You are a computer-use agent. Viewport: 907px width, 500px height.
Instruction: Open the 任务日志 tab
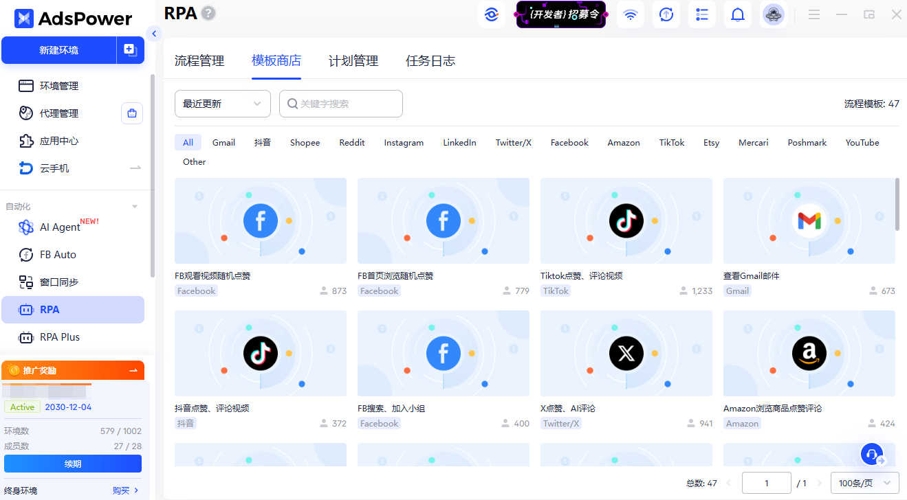click(430, 60)
